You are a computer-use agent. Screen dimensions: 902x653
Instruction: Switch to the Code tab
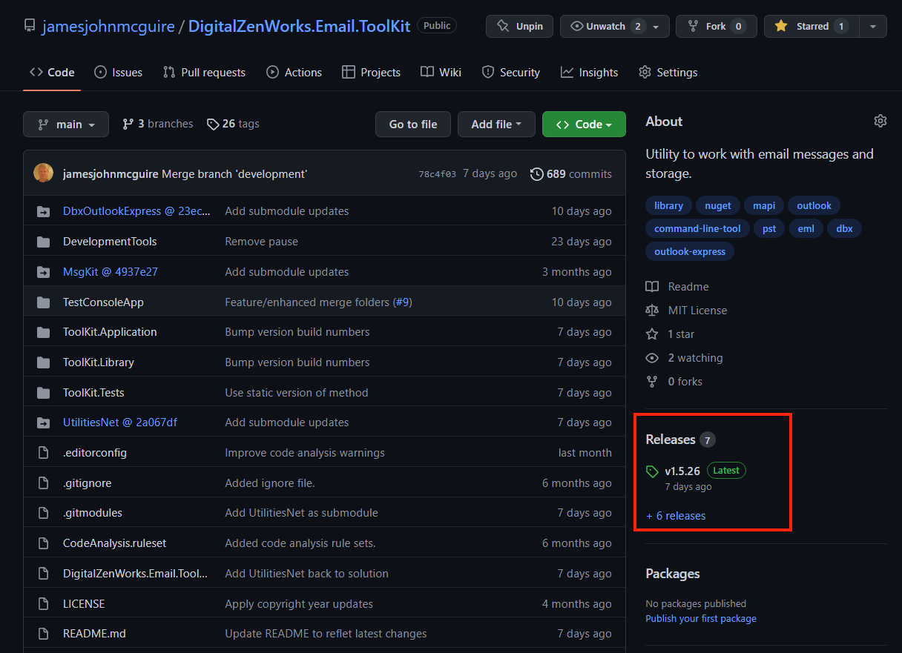click(52, 72)
